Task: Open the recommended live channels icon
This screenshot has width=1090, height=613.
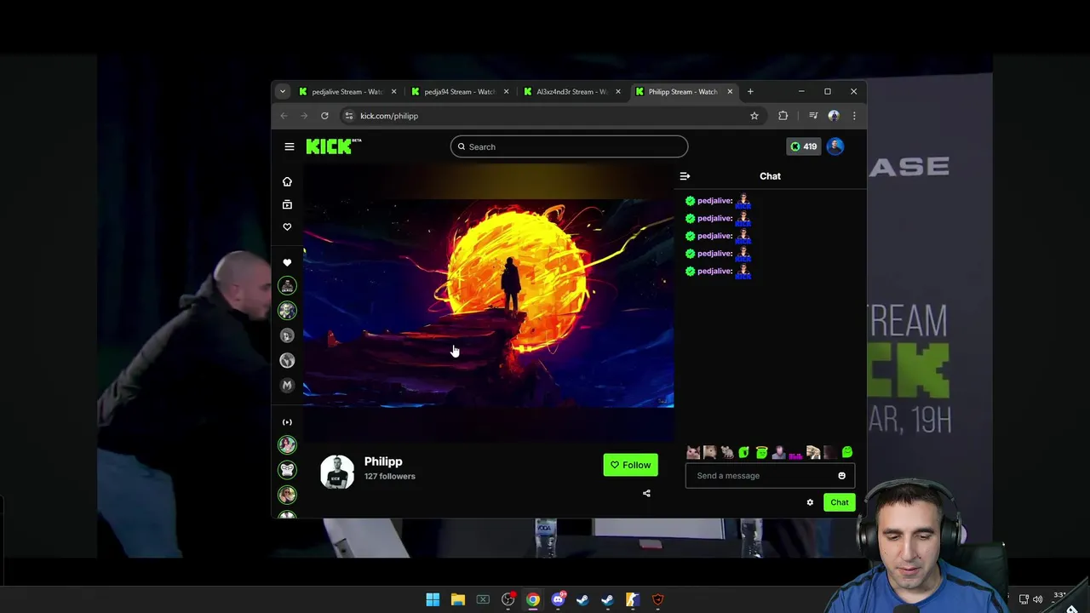Action: 287,422
